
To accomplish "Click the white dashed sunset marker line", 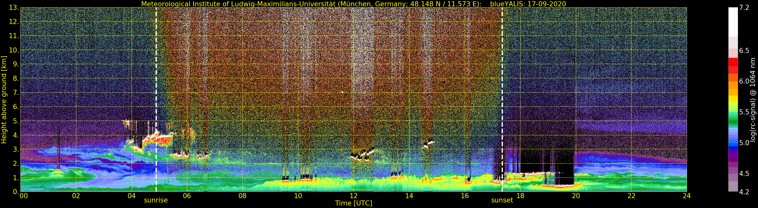I will tap(502, 99).
